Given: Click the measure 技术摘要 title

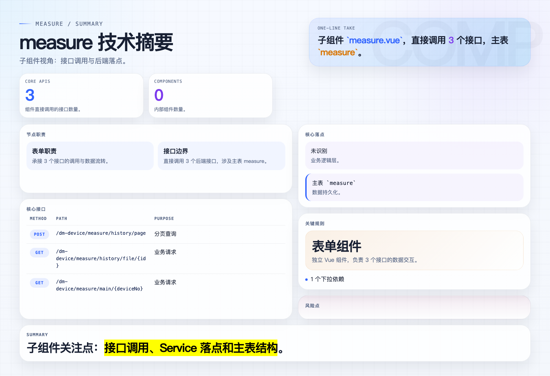Looking at the screenshot, I should pos(96,42).
